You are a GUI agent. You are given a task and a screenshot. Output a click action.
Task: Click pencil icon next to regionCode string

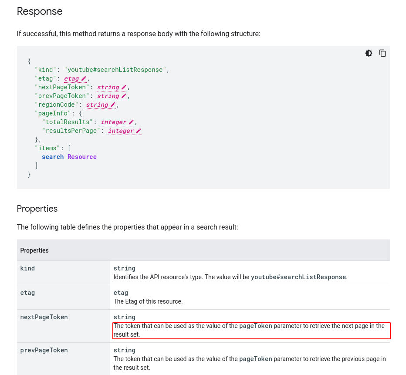point(113,105)
